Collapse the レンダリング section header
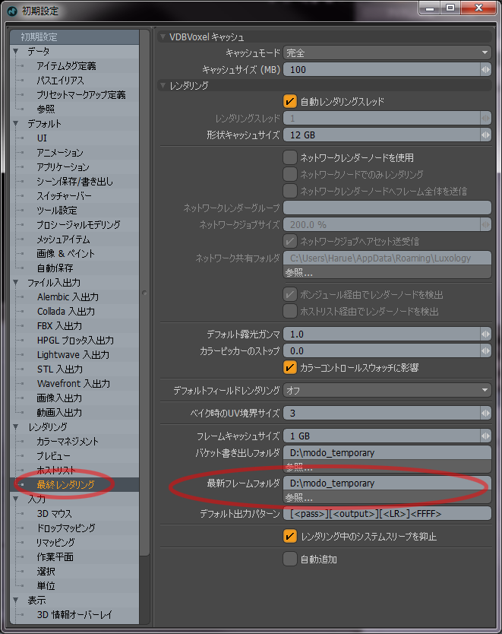 click(x=163, y=85)
